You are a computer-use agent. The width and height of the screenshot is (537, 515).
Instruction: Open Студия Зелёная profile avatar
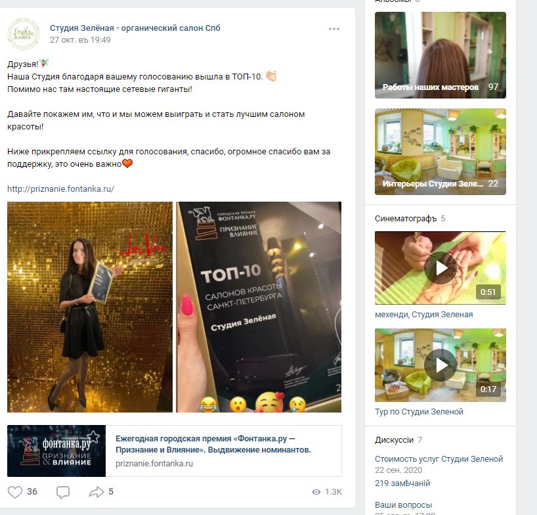24,34
